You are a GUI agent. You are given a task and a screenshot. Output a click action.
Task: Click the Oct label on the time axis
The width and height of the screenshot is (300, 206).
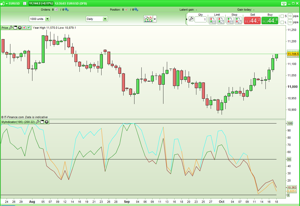222,201
